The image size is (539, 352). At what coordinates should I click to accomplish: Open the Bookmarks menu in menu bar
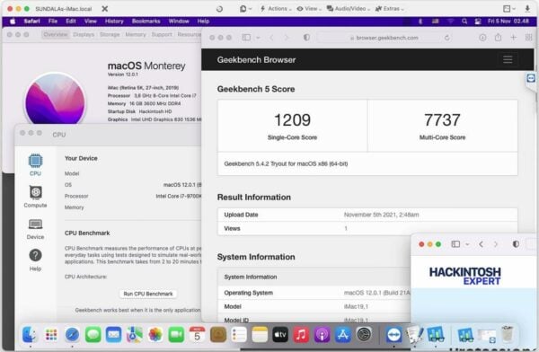coord(146,22)
